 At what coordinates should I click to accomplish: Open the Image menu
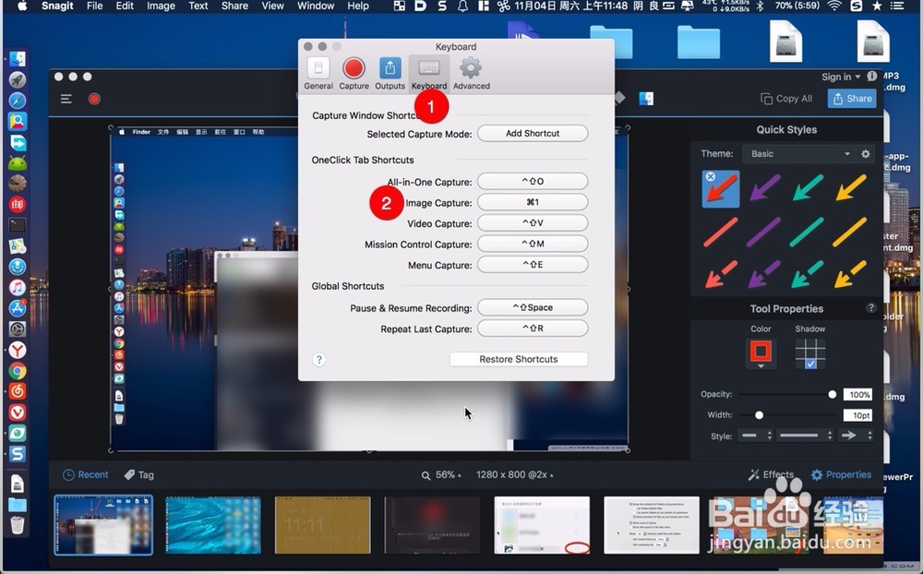pos(161,6)
